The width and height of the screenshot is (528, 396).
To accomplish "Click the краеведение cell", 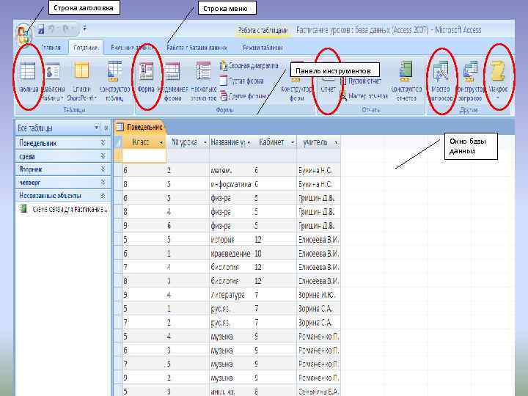I will [x=231, y=253].
